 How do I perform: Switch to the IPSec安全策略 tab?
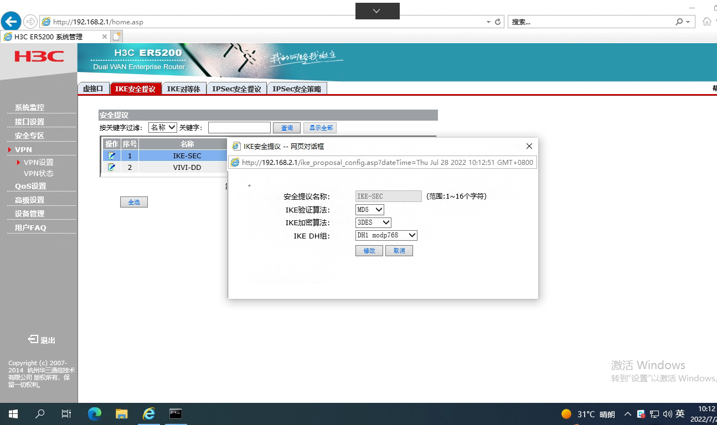tap(297, 89)
